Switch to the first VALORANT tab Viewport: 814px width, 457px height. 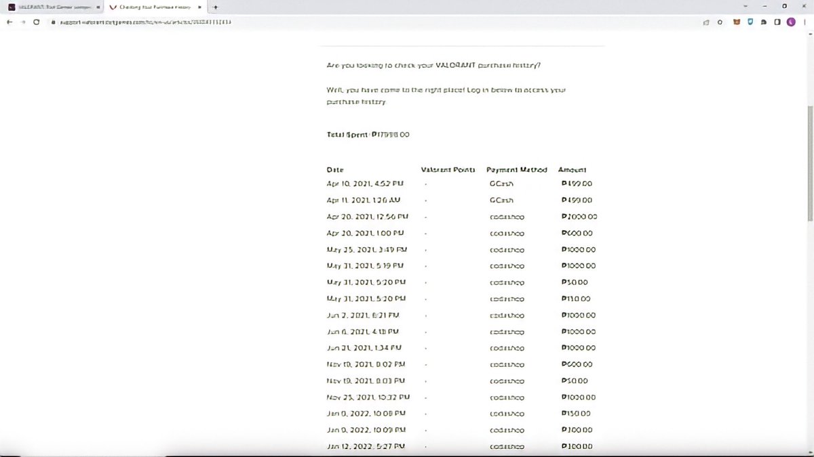point(53,7)
